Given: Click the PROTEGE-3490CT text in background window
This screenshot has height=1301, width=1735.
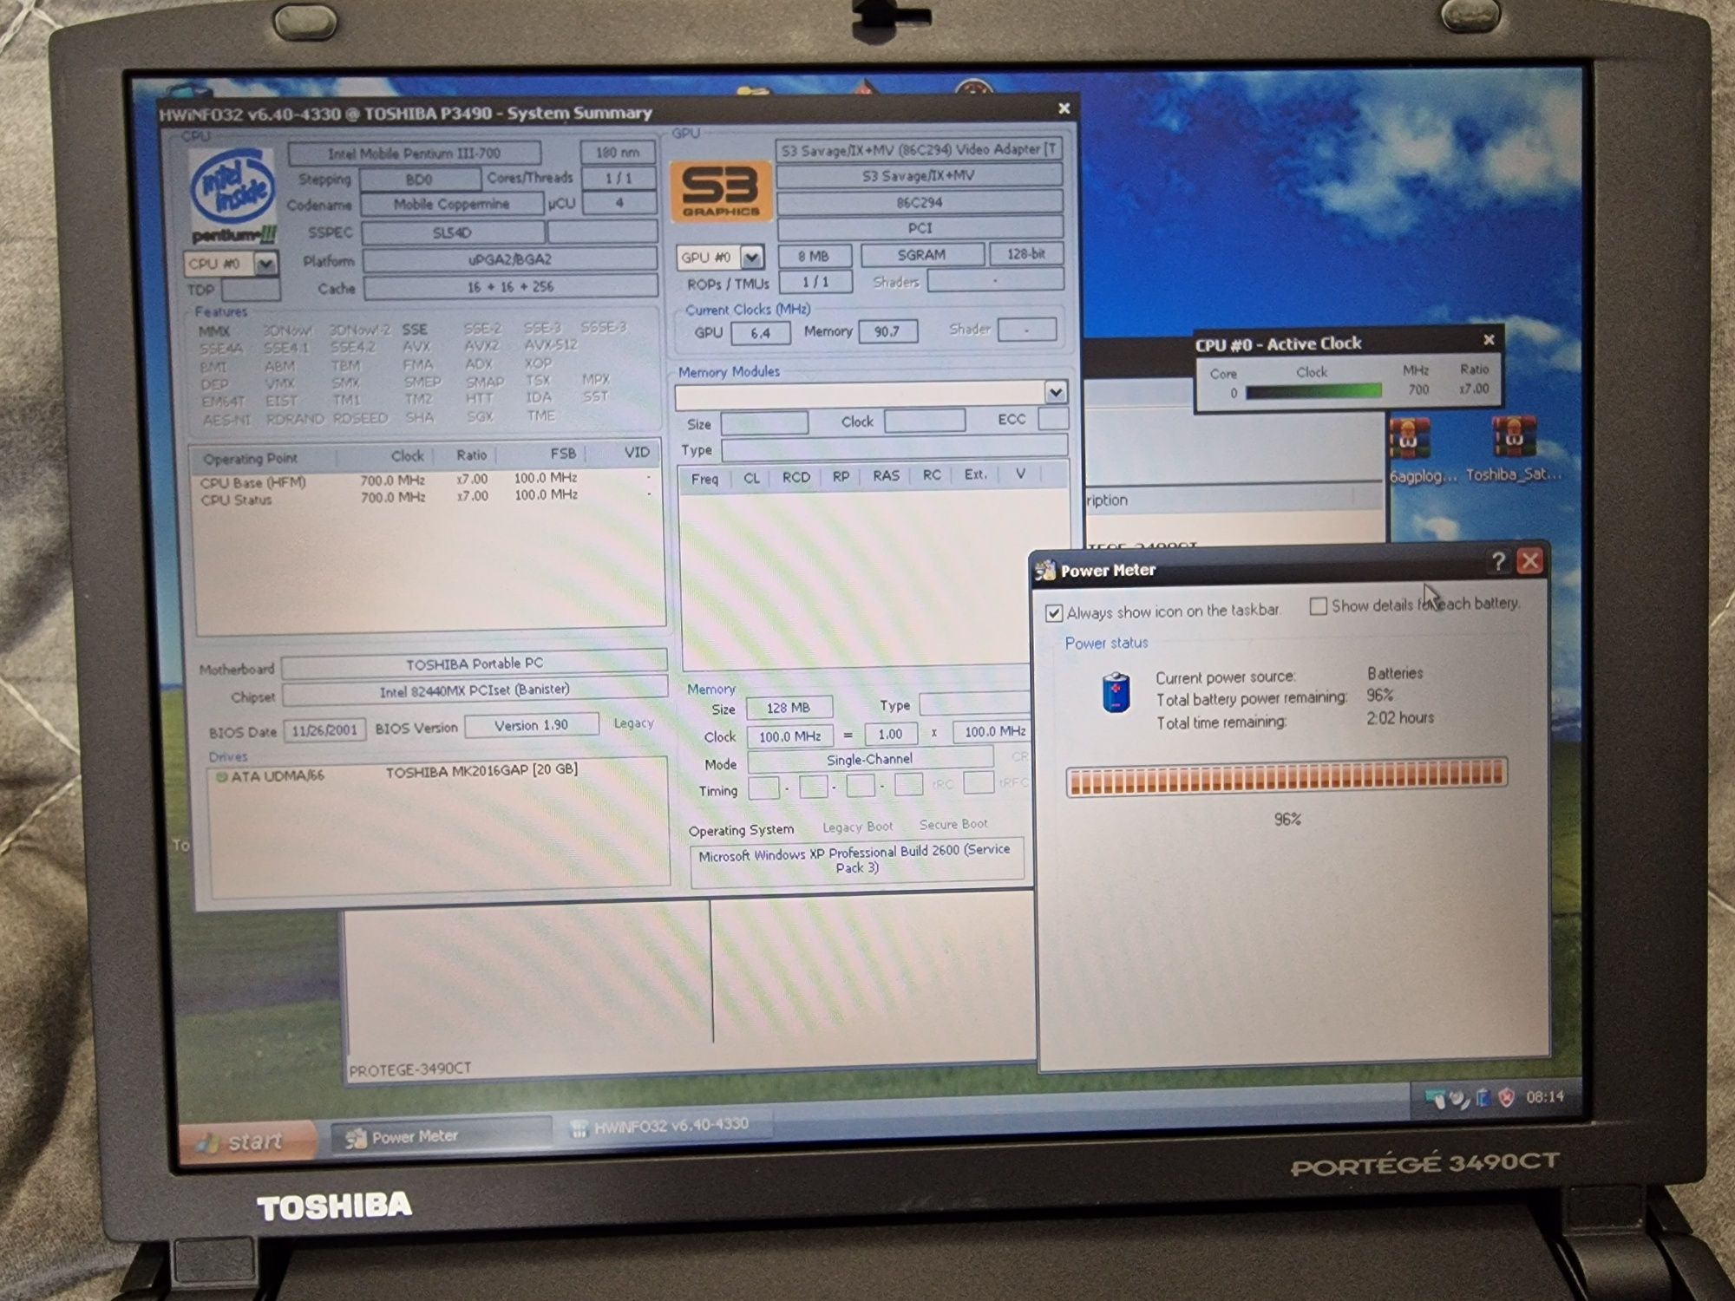Looking at the screenshot, I should (409, 1069).
